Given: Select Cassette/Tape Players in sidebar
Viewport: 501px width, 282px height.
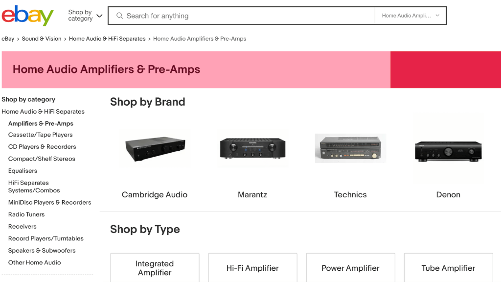Looking at the screenshot, I should [x=40, y=135].
